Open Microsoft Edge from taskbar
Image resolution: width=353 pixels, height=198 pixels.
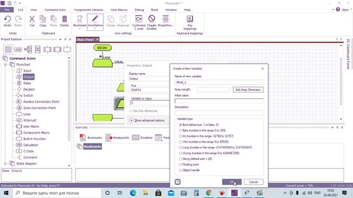coord(133,193)
